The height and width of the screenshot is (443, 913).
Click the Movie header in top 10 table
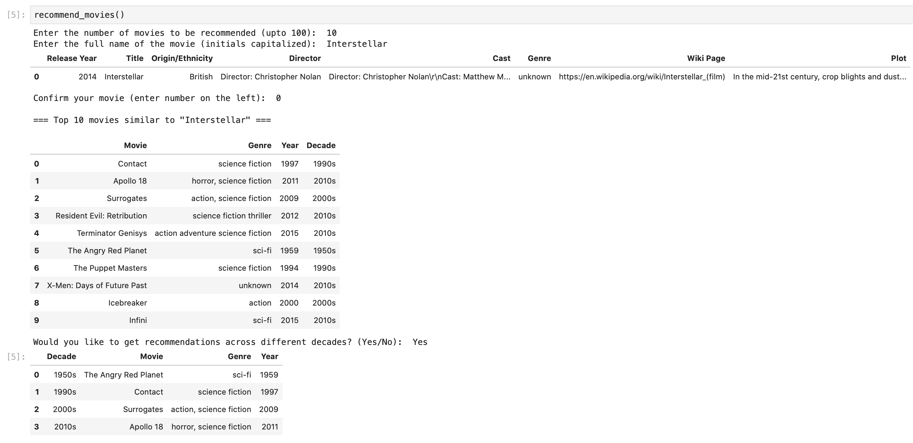tap(135, 146)
